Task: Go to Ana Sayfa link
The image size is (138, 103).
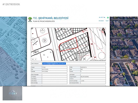Action: pos(101,21)
